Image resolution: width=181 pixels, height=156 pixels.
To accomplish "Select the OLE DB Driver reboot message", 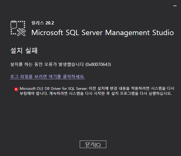I will click(97, 91).
